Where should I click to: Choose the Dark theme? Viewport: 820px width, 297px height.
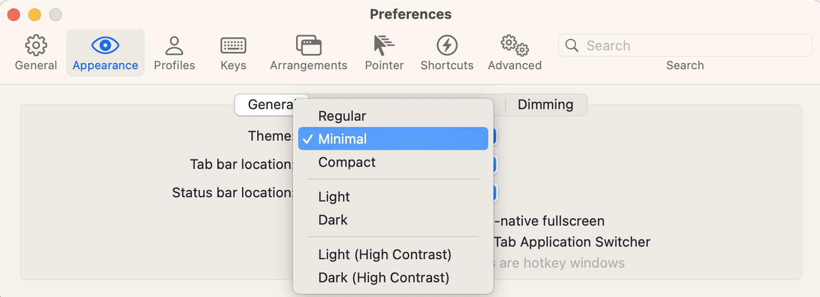[x=333, y=220]
